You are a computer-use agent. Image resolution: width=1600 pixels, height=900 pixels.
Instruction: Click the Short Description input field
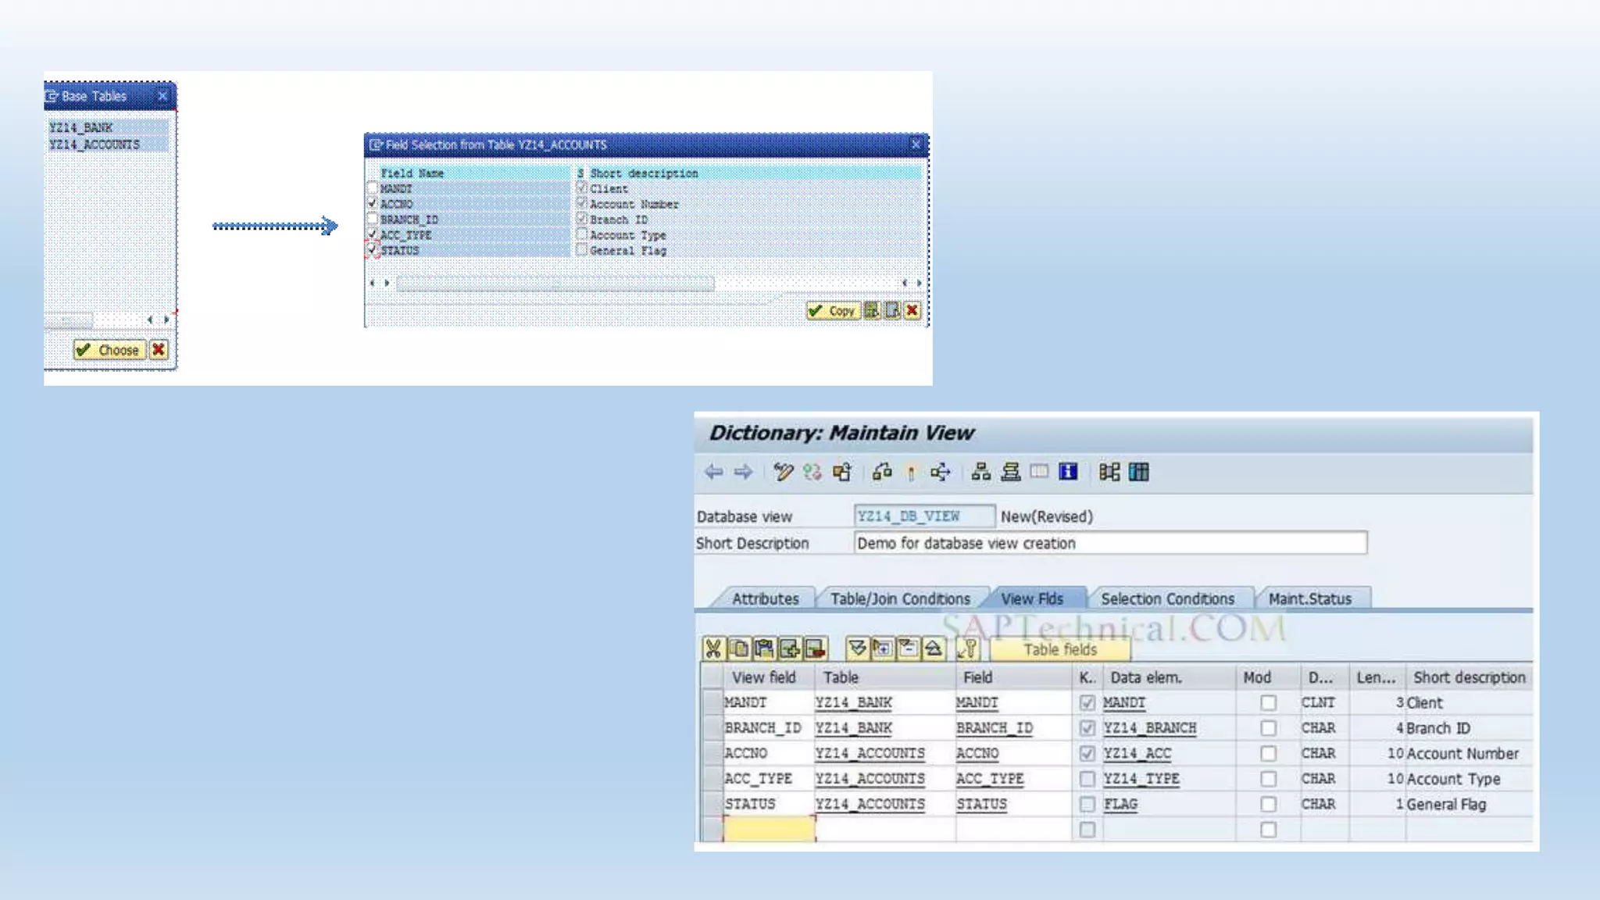pyautogui.click(x=1109, y=543)
